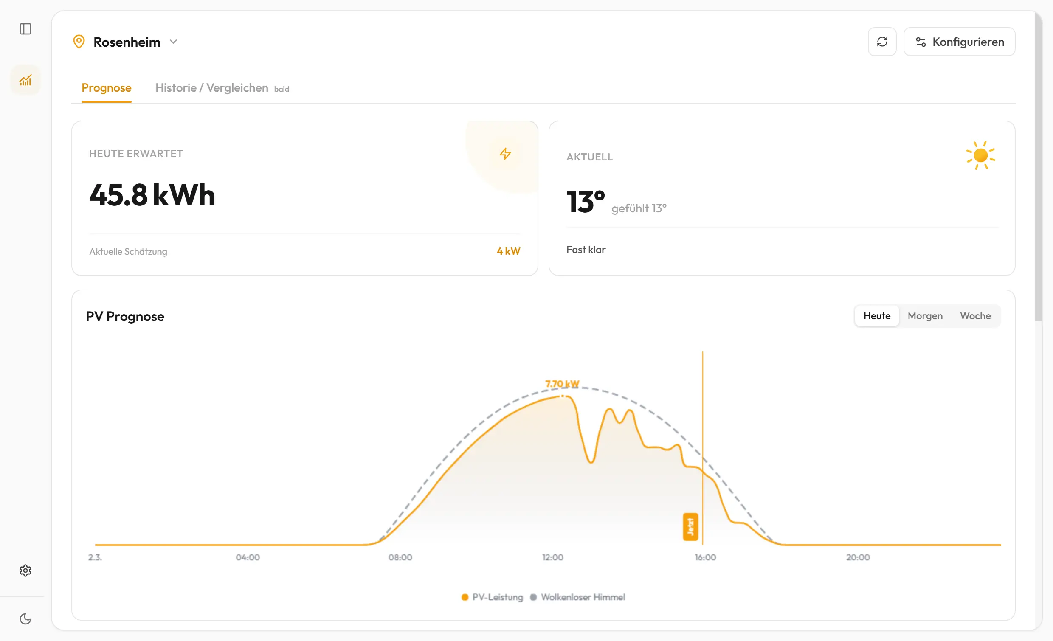Click the lightning bolt energy icon

(x=505, y=154)
